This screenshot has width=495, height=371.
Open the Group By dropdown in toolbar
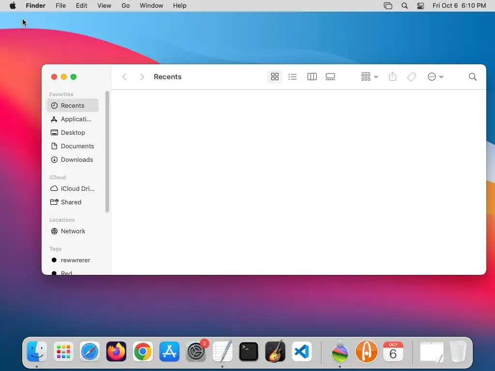coord(369,77)
